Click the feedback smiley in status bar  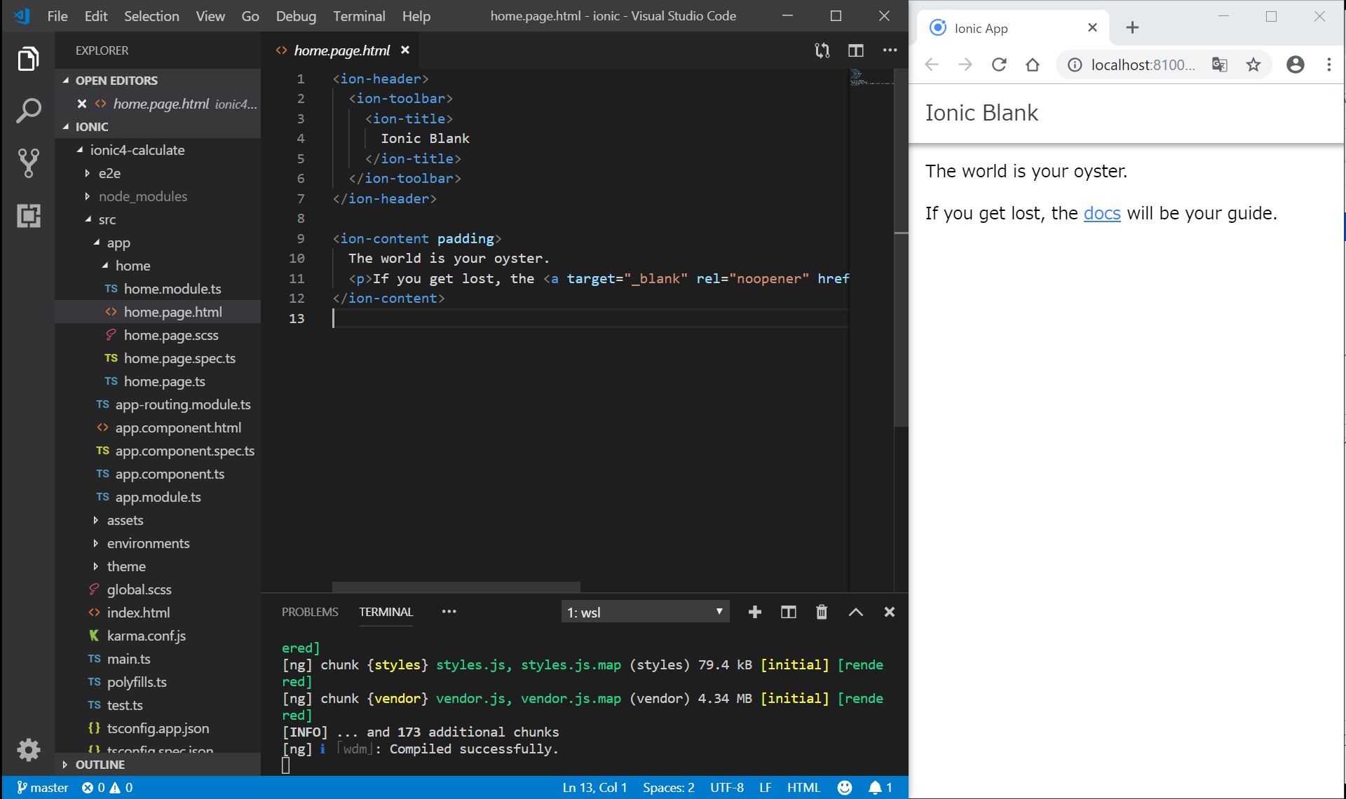(x=844, y=788)
